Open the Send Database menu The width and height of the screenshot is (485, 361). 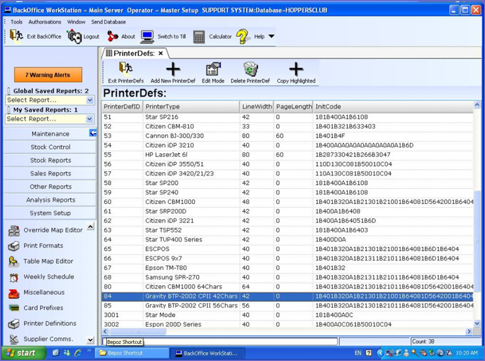tap(109, 22)
